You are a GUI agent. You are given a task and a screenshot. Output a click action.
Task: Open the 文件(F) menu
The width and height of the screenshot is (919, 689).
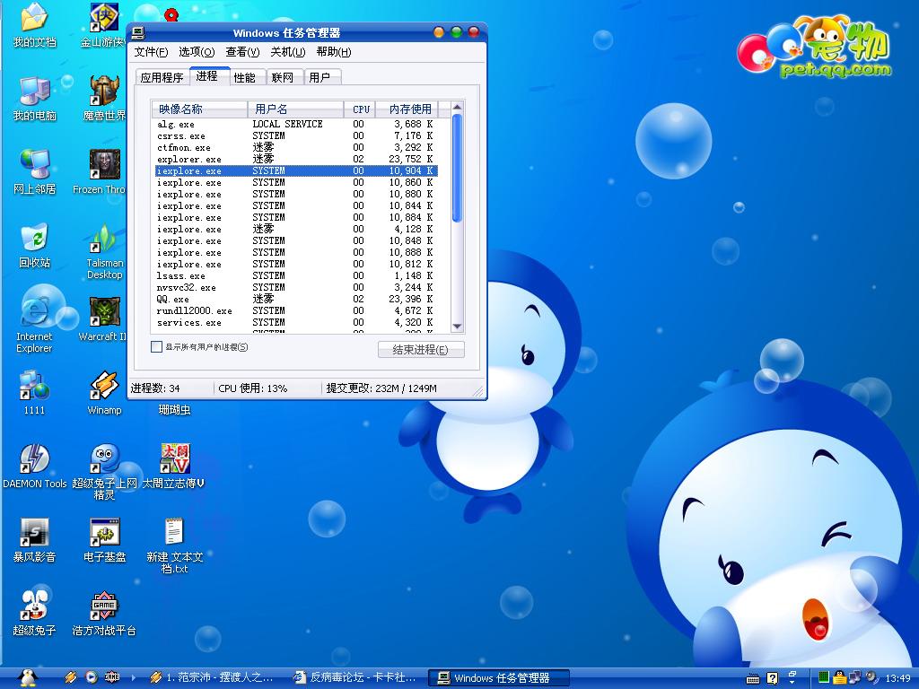(x=151, y=52)
